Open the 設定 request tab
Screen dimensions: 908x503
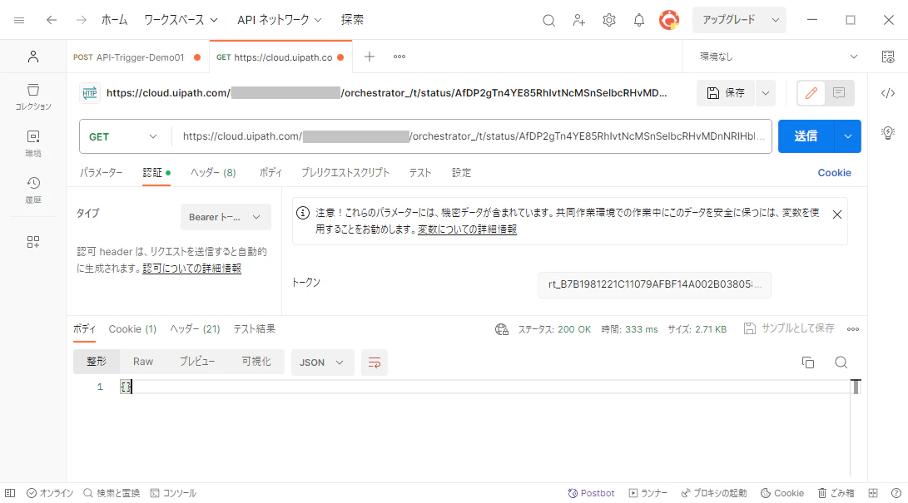point(462,173)
